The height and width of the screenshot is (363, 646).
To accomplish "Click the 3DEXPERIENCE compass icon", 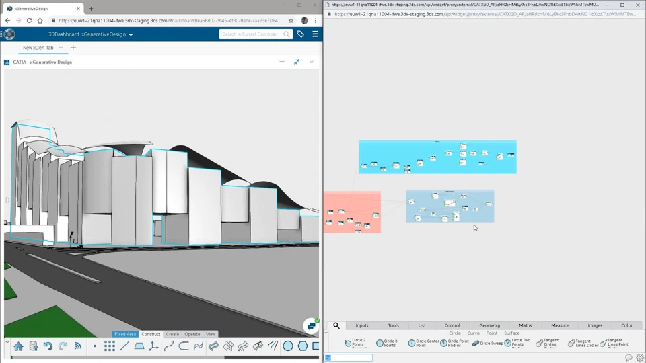I will click(9, 34).
